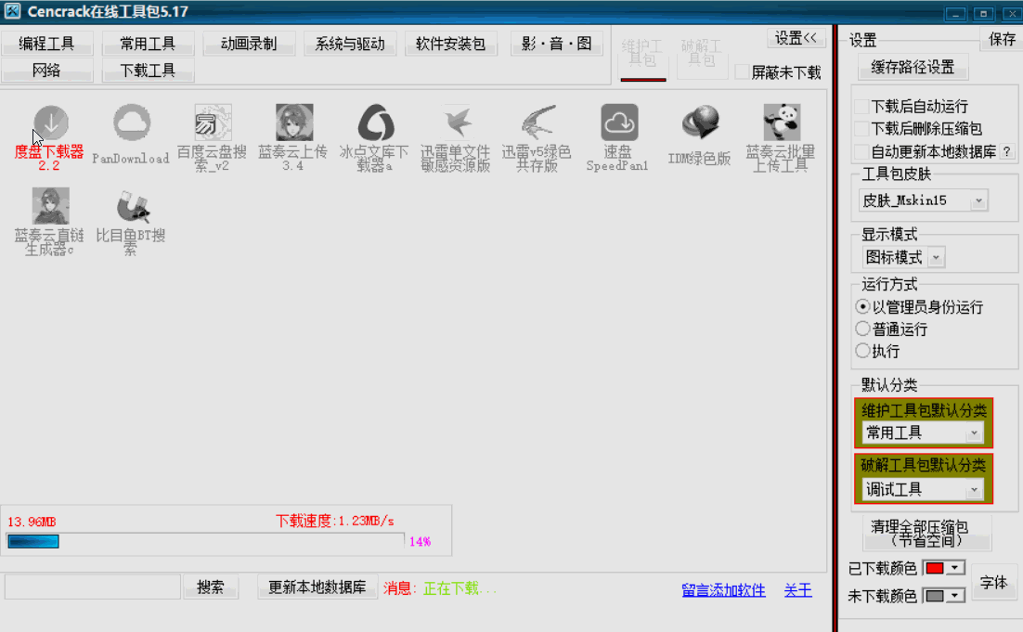1023x632 pixels.
Task: Click the 14% progress percentage
Action: [x=421, y=541]
